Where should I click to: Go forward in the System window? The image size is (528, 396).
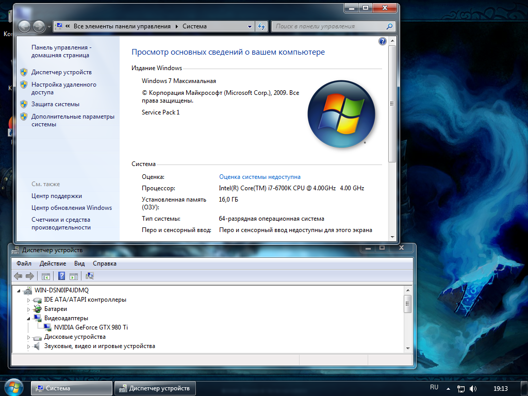point(39,26)
